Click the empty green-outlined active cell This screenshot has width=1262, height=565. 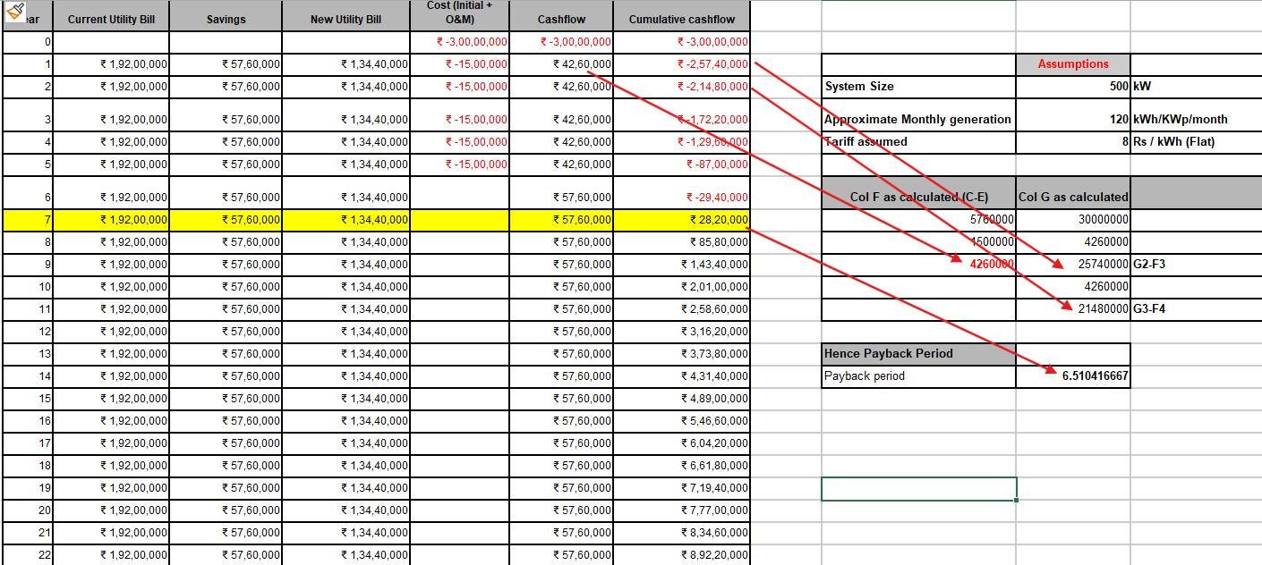(x=919, y=488)
